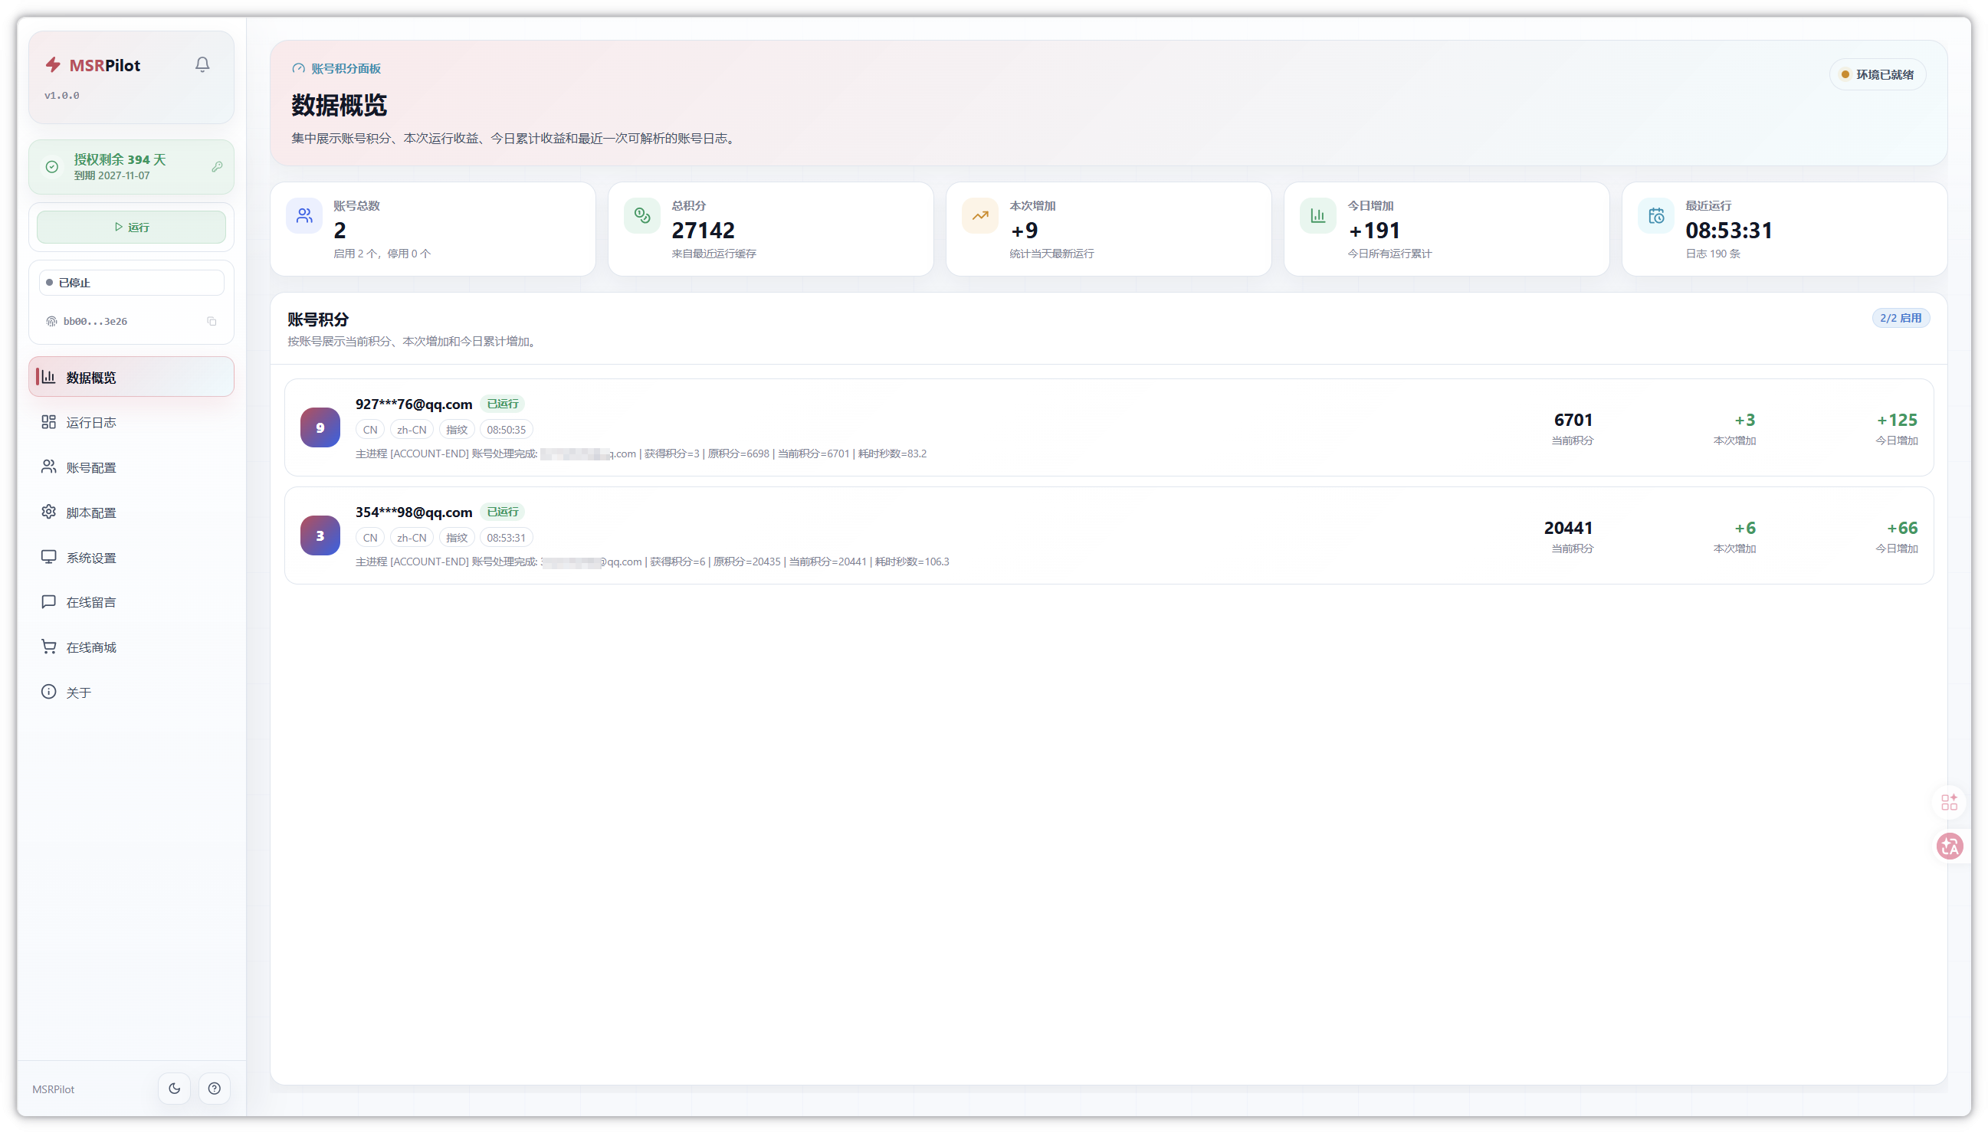Open the notification bell
1988x1133 pixels.
point(202,64)
